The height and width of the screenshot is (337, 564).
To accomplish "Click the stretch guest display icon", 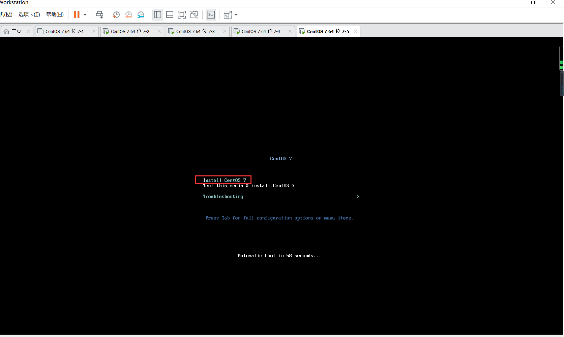I will click(228, 14).
